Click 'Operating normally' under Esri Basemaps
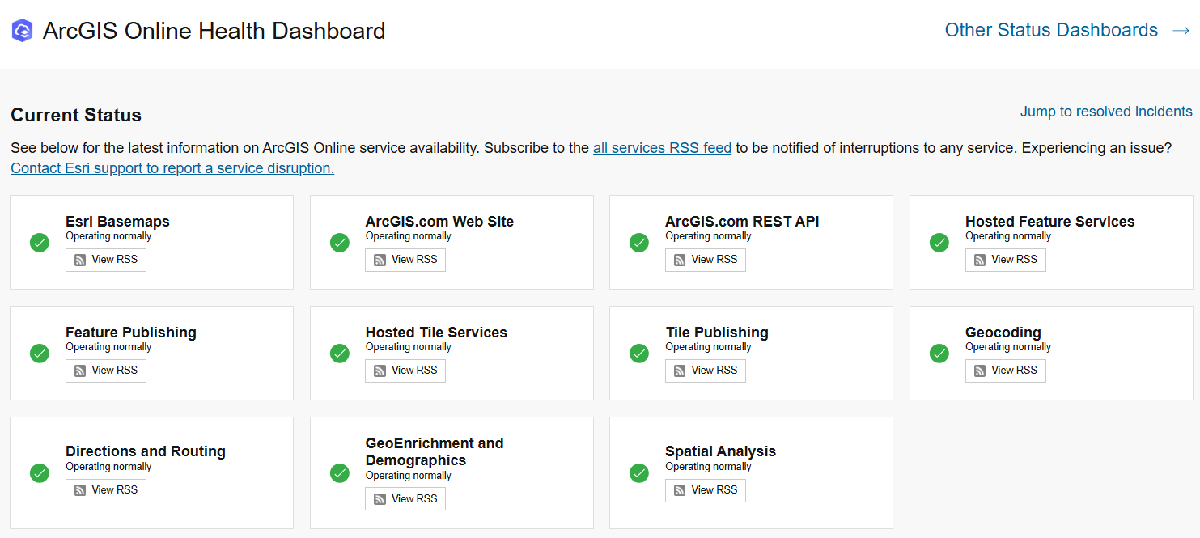Image resolution: width=1200 pixels, height=538 pixels. (108, 236)
